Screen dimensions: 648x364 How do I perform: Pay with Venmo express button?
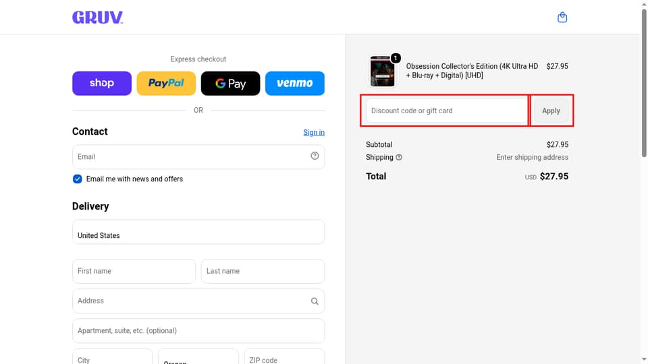click(295, 84)
